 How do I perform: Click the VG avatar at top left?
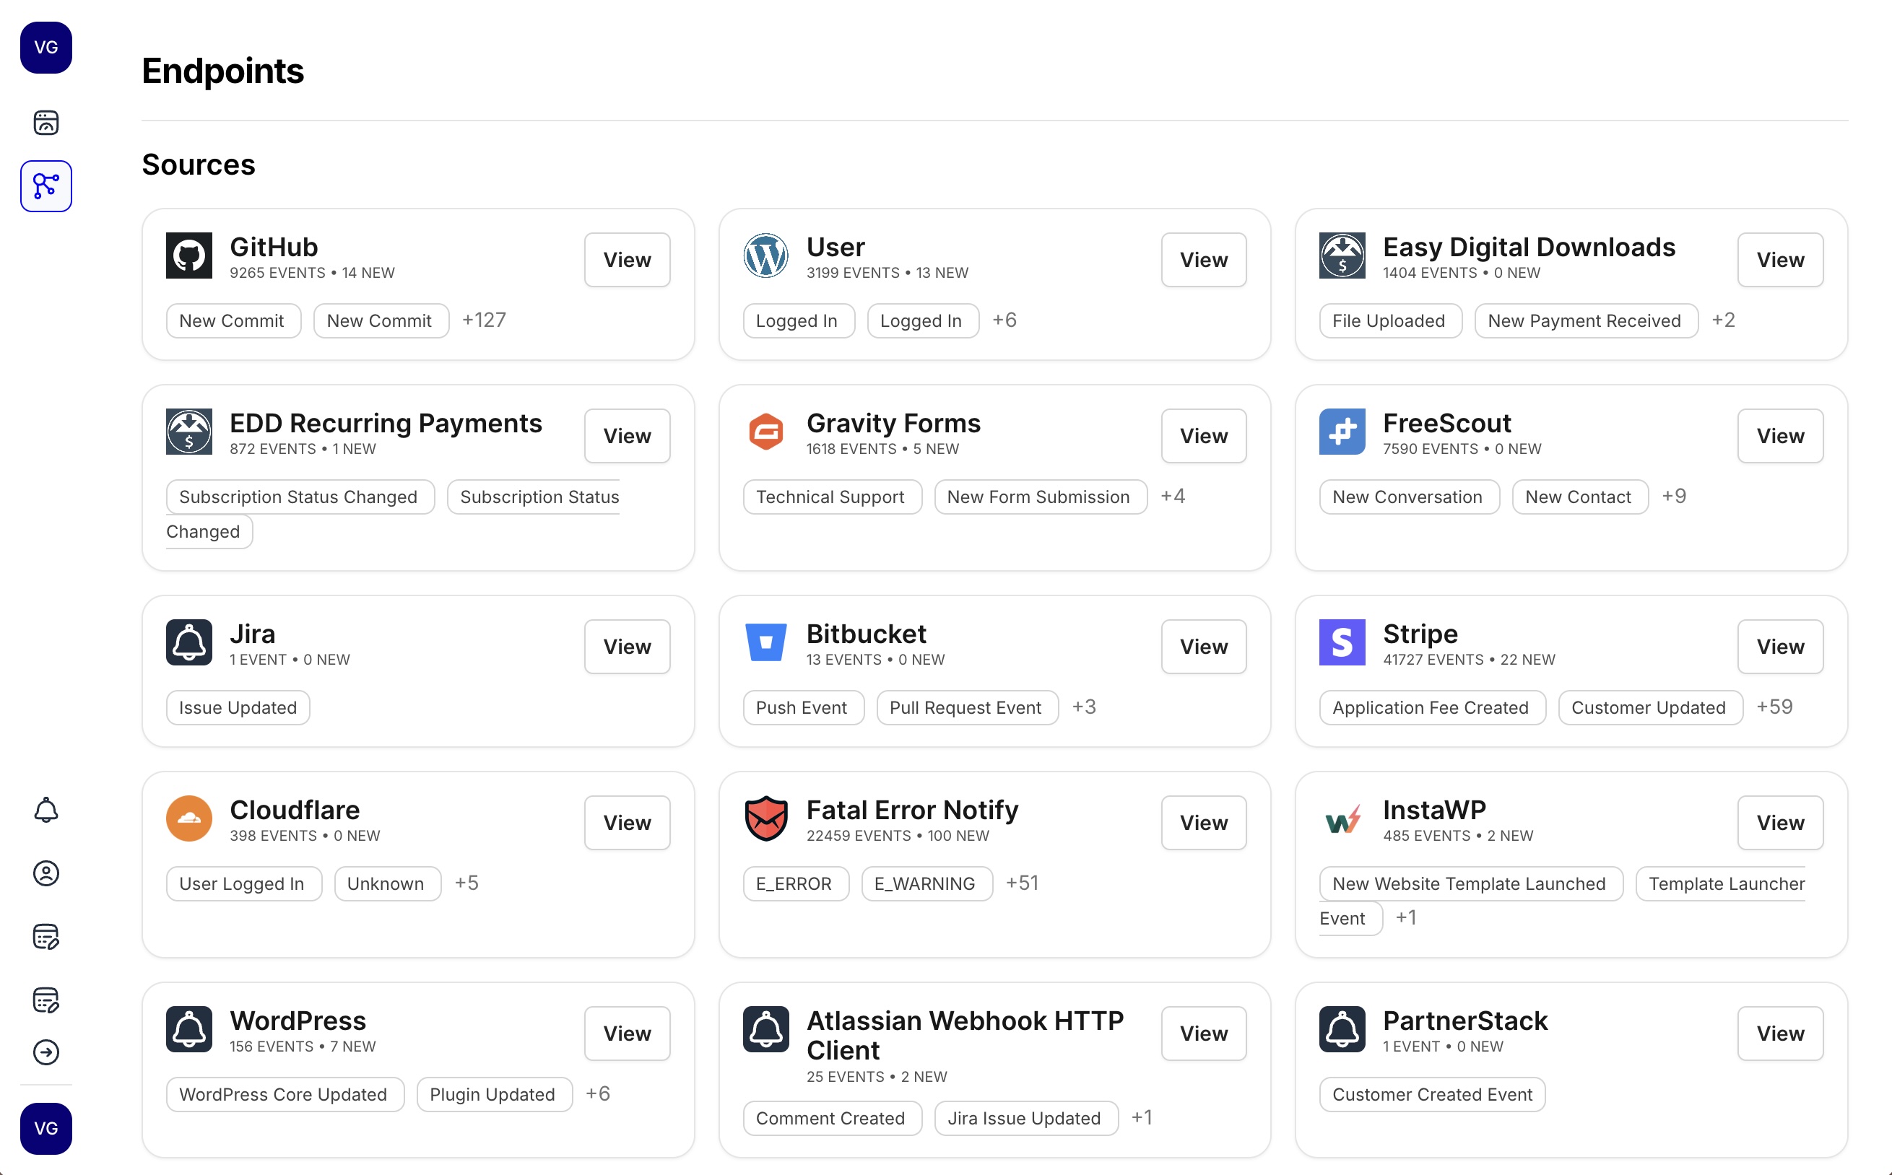(46, 48)
